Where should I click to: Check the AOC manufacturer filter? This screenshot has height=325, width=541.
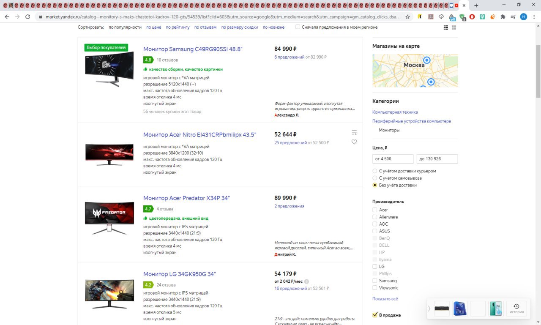pyautogui.click(x=374, y=224)
